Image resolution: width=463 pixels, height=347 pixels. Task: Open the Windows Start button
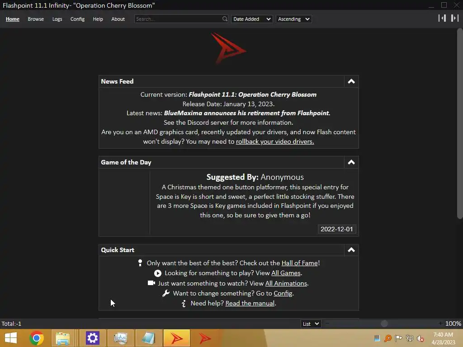(11, 338)
